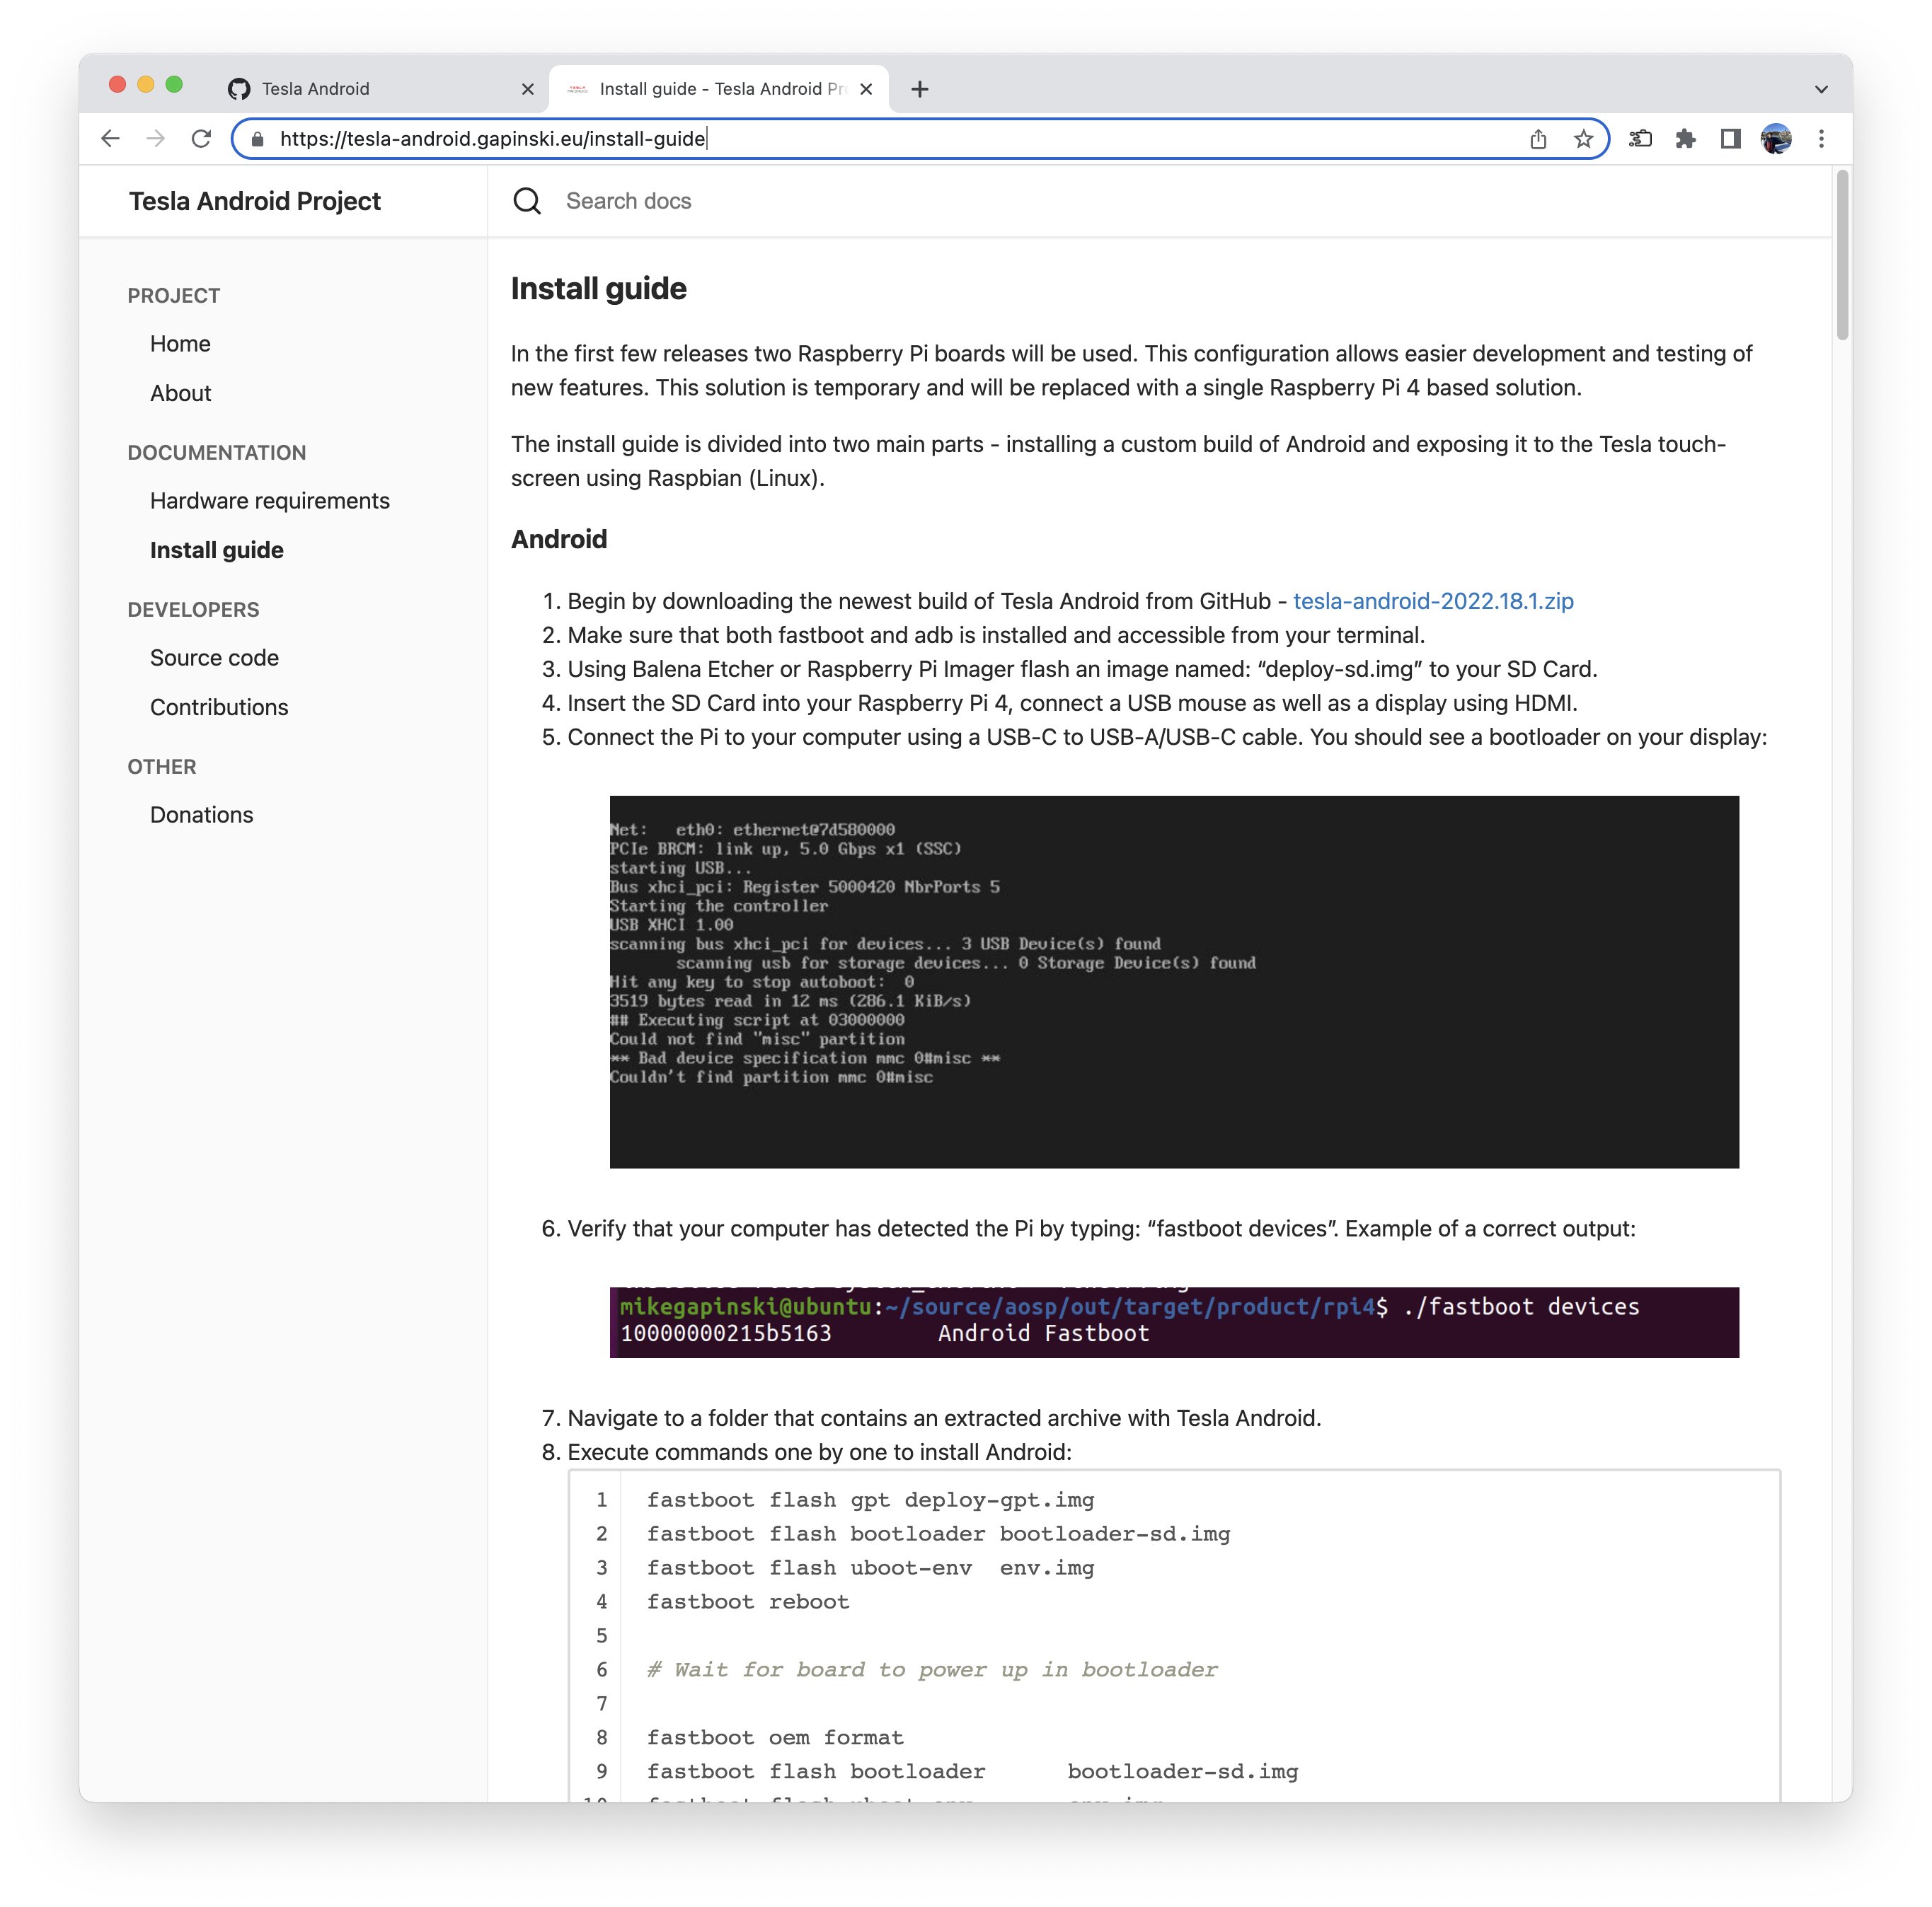Click the browser back arrow
This screenshot has height=1907, width=1932.
pos(111,139)
